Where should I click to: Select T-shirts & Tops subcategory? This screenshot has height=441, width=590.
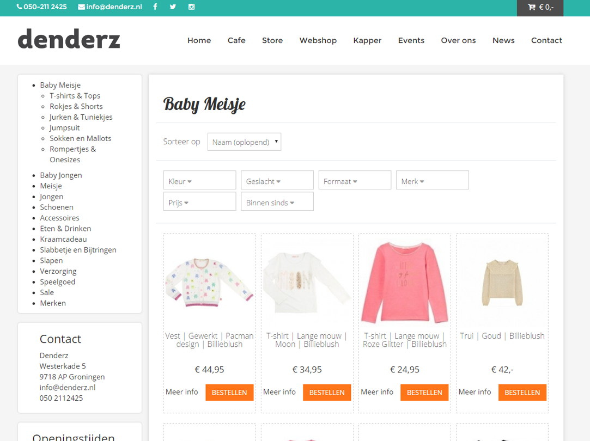click(x=75, y=96)
